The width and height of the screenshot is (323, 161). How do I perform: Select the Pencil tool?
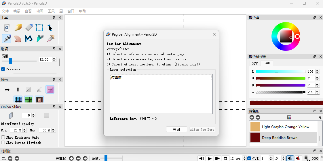click(x=18, y=28)
